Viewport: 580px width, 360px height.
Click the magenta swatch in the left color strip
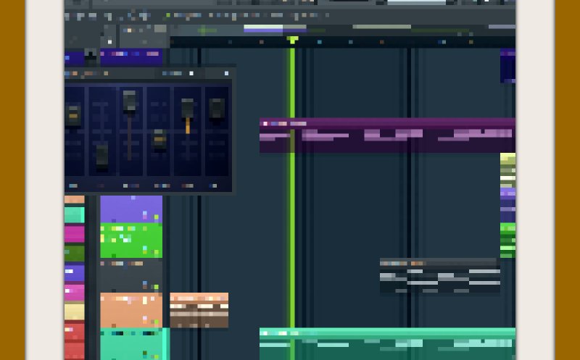coord(75,234)
